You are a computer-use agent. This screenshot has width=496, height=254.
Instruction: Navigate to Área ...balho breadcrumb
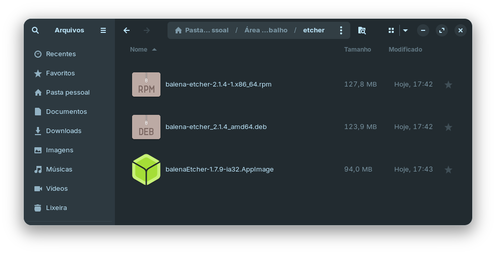(x=266, y=30)
